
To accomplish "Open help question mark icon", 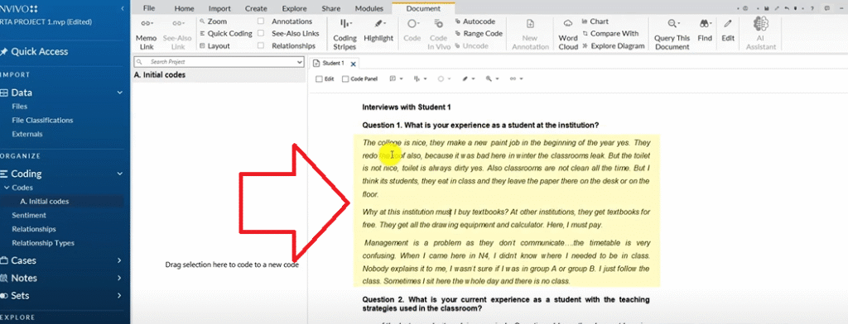I will click(812, 8).
